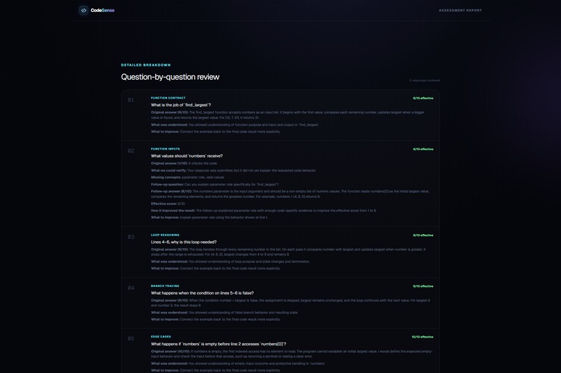Click the original answer text of question 03
The image size is (561, 373).
tap(288, 252)
